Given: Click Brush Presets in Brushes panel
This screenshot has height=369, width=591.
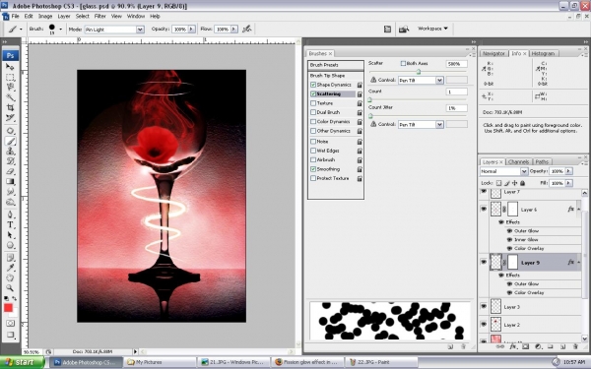Looking at the screenshot, I should (336, 65).
